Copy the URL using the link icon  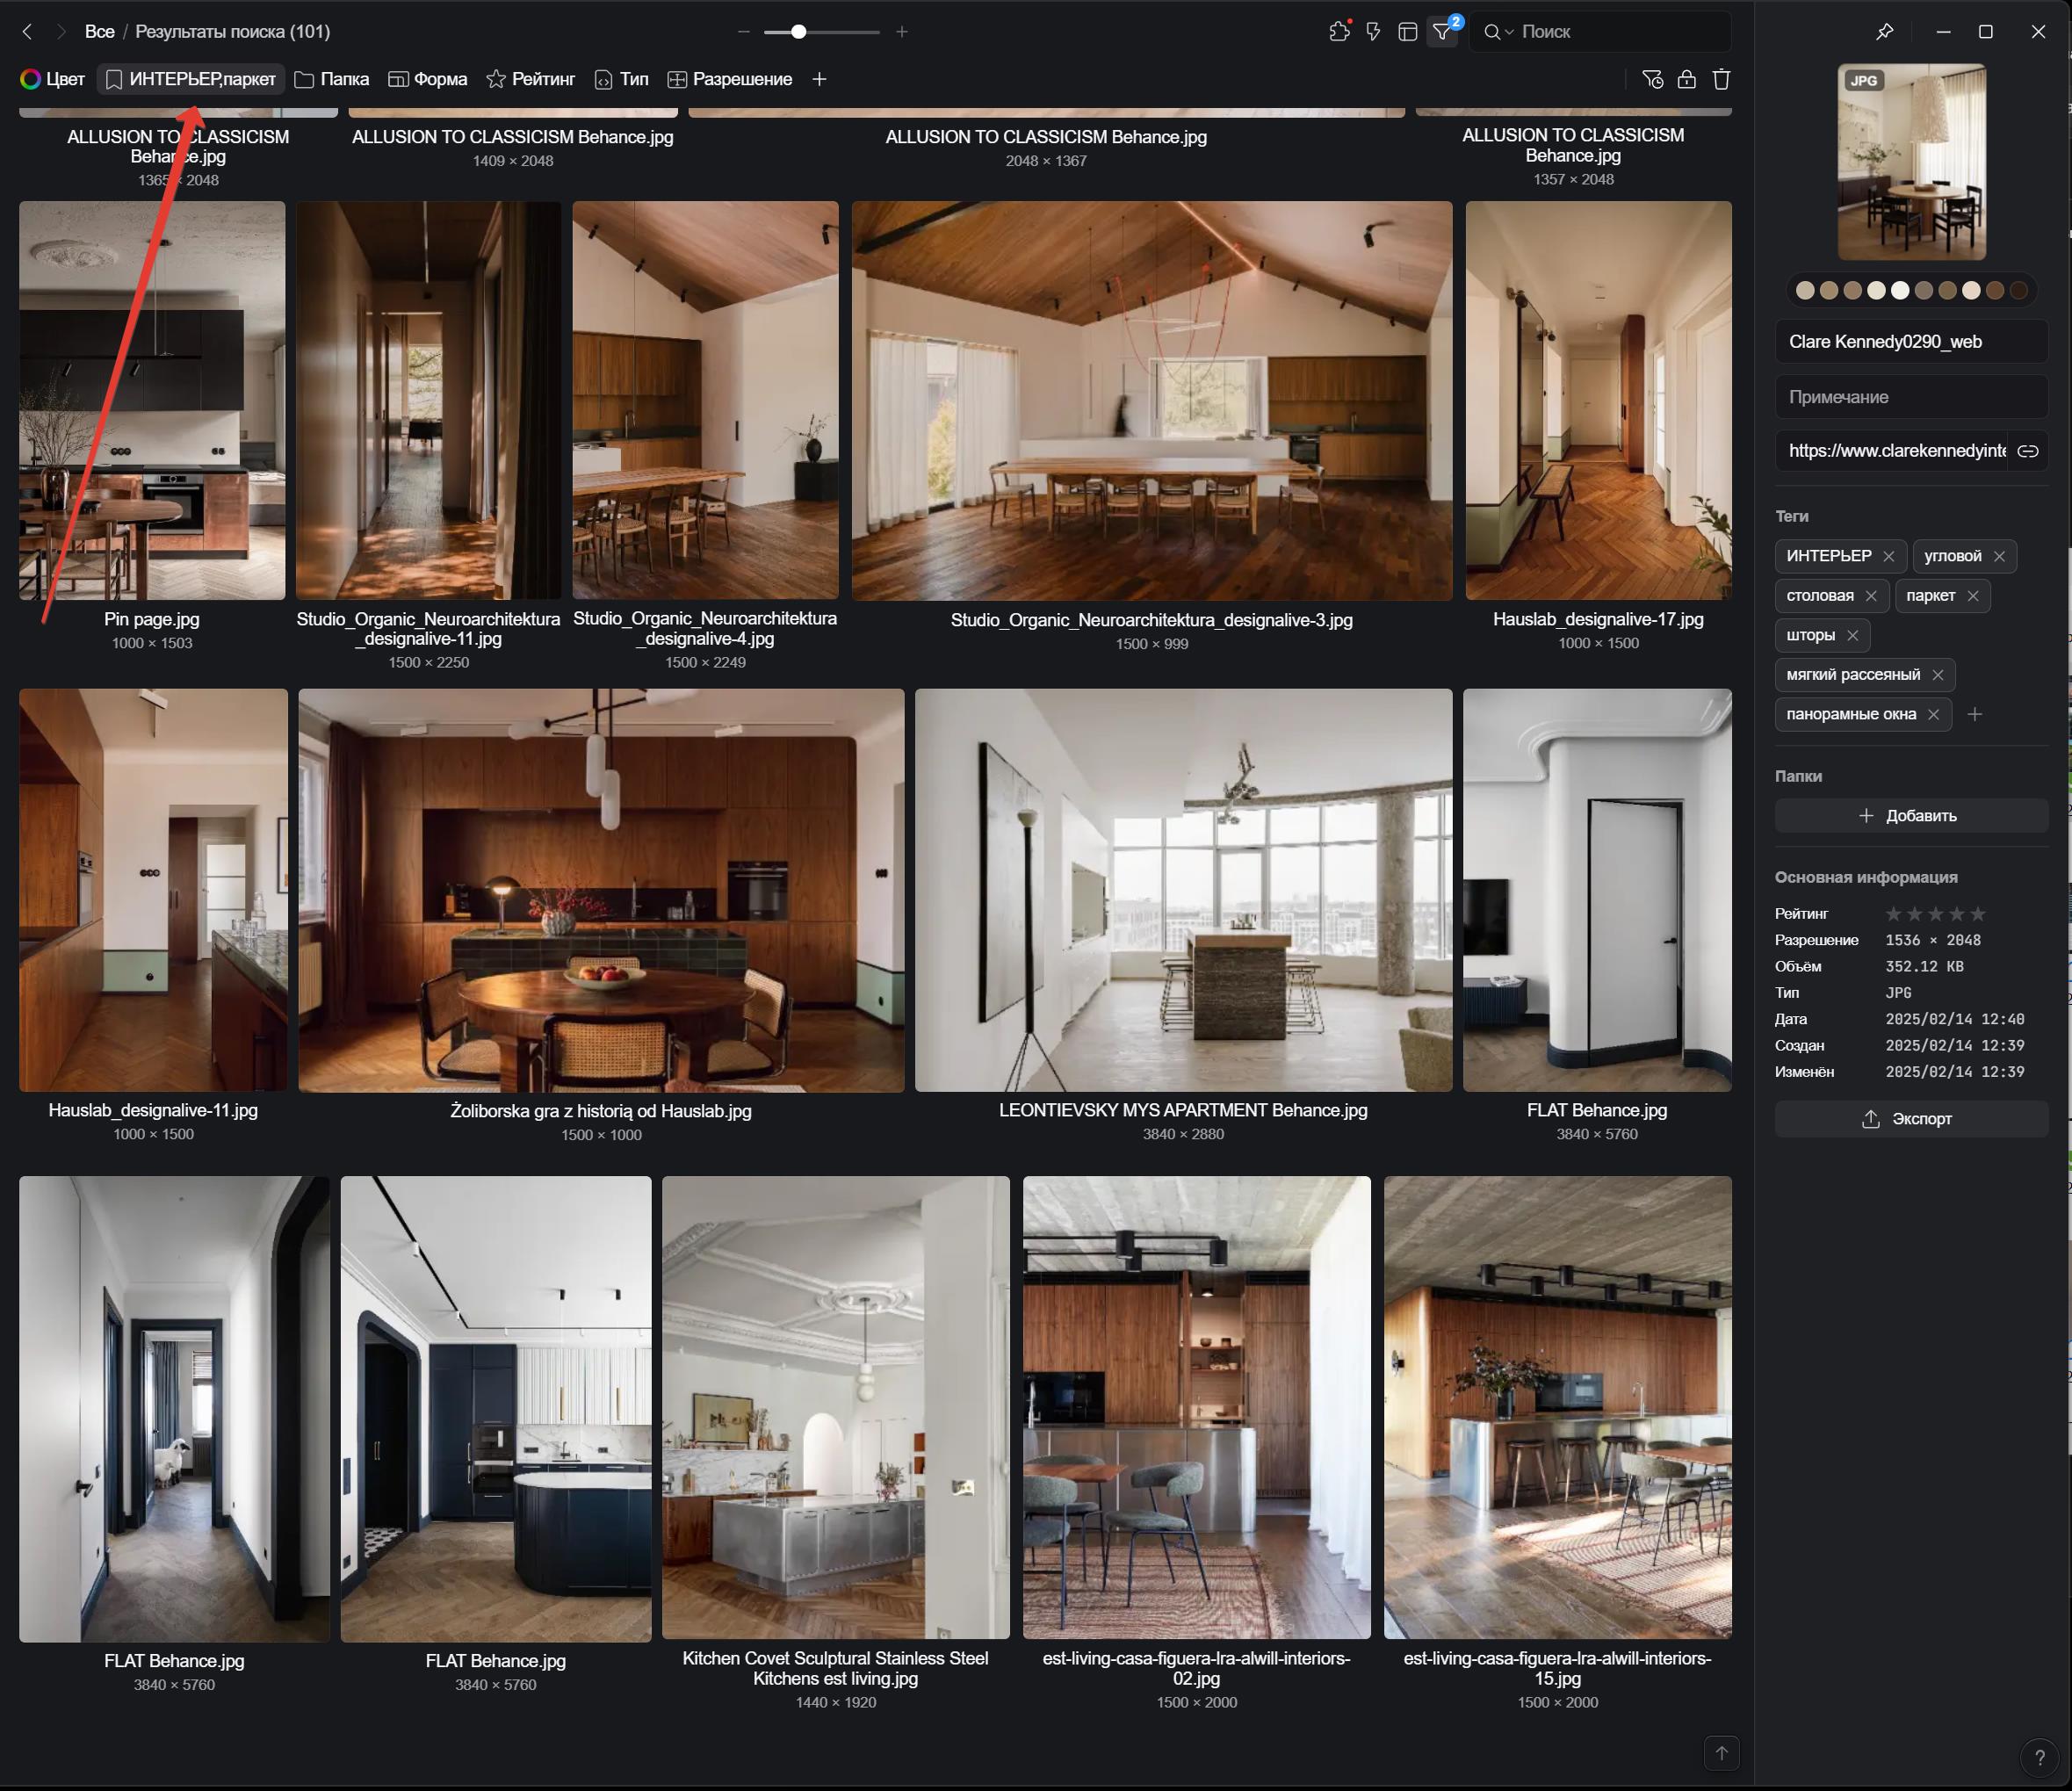coord(2027,451)
